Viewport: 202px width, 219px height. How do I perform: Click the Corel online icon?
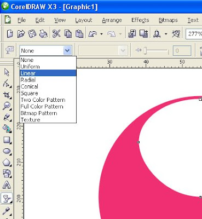tap(176, 34)
